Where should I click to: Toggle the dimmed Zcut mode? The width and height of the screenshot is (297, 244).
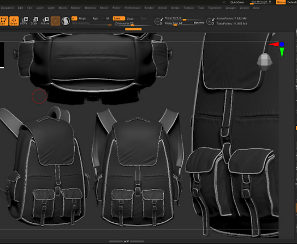tap(144, 19)
